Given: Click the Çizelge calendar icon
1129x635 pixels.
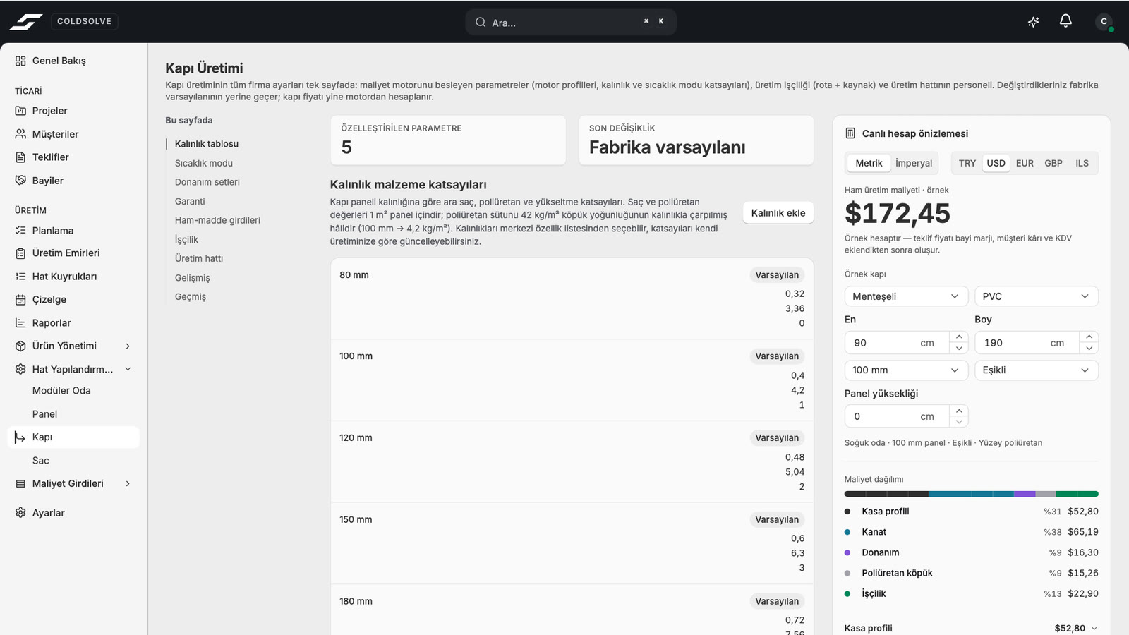Looking at the screenshot, I should (20, 300).
